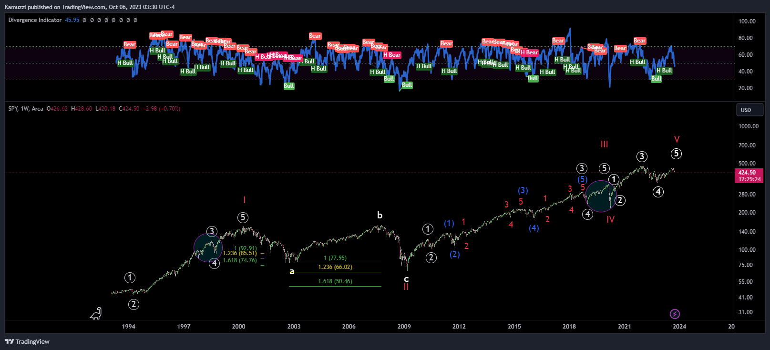
Task: Select the blue (3) wave label
Action: (523, 190)
